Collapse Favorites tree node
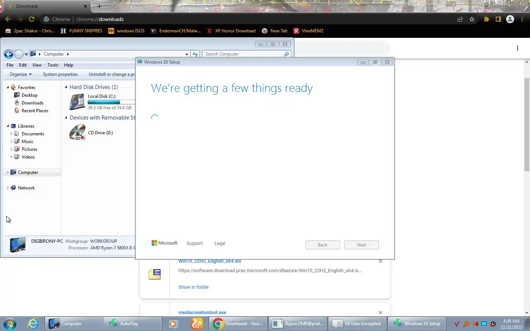Viewport: 530px width, 331px height. coord(8,88)
